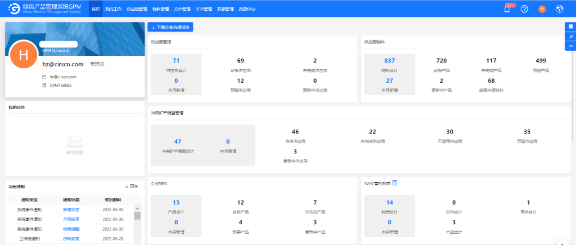Screen dimensions: 576x245
Task: Open the orange H user avatar menu
Action: pyautogui.click(x=542, y=9)
